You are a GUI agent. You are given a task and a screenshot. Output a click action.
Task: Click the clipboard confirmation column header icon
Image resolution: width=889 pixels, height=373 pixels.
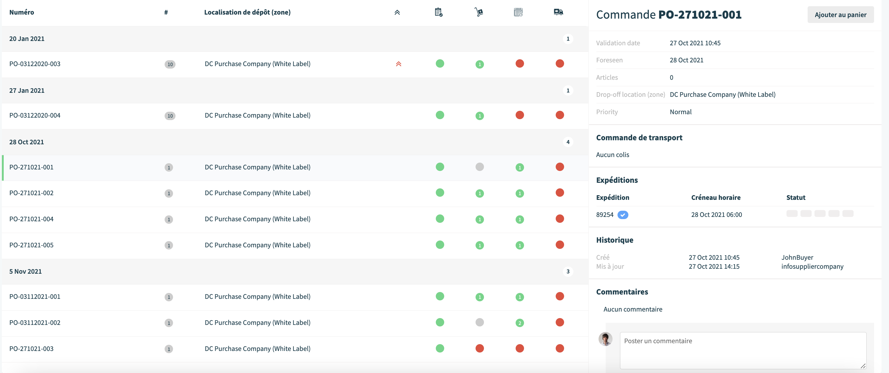(439, 12)
